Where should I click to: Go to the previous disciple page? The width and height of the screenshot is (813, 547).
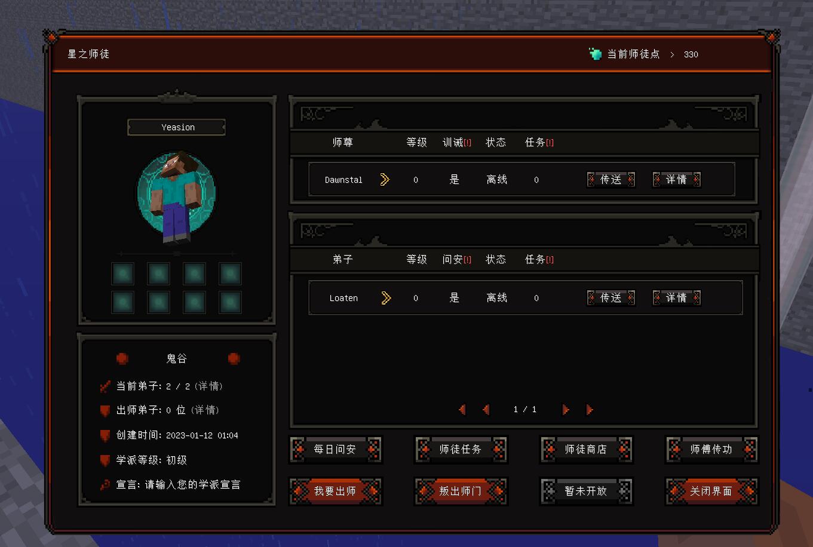click(x=486, y=410)
